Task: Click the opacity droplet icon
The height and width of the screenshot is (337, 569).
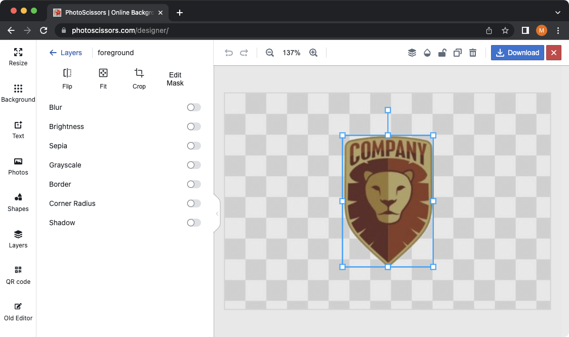Action: coord(427,53)
